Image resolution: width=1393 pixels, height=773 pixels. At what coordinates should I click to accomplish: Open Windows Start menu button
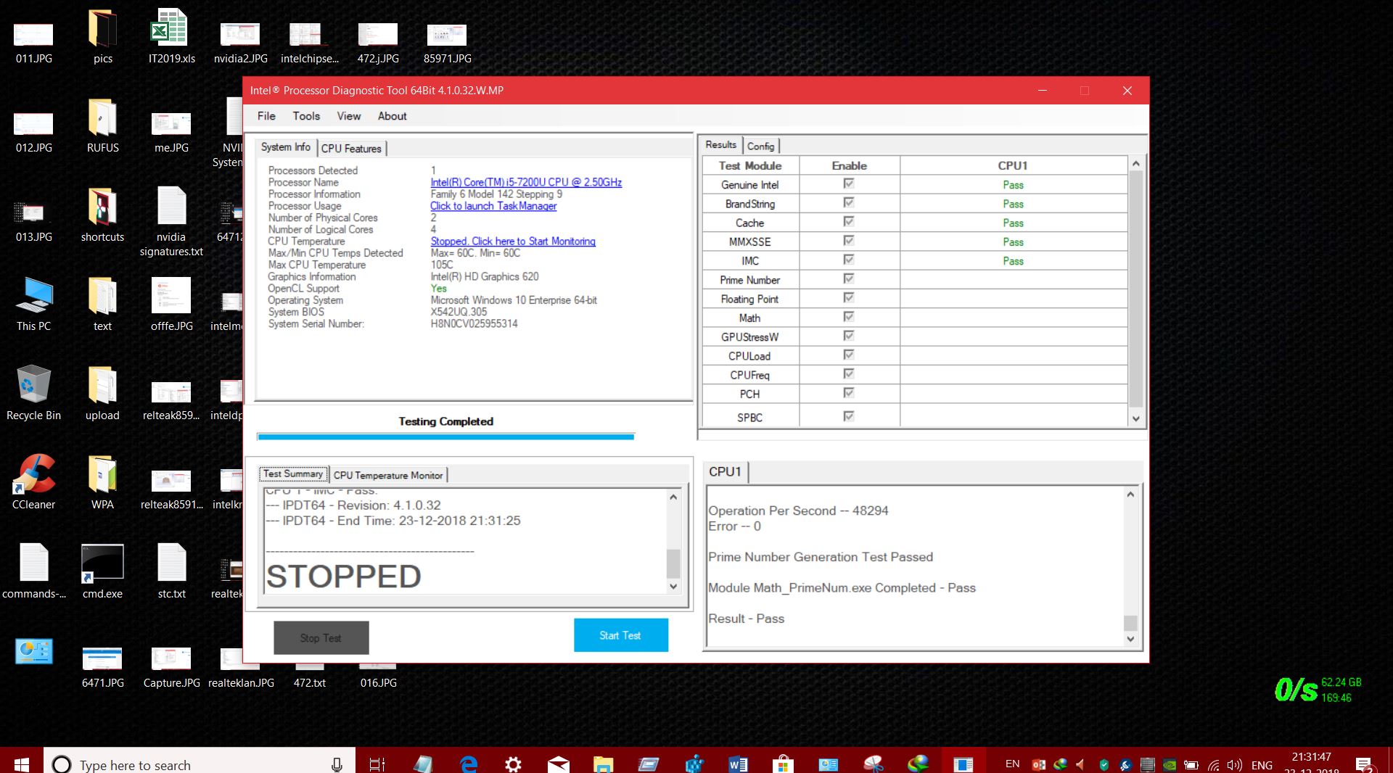21,764
